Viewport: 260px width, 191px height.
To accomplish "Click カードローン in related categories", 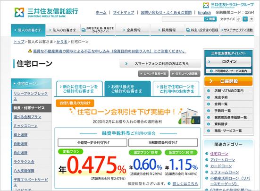I will pos(221,166).
